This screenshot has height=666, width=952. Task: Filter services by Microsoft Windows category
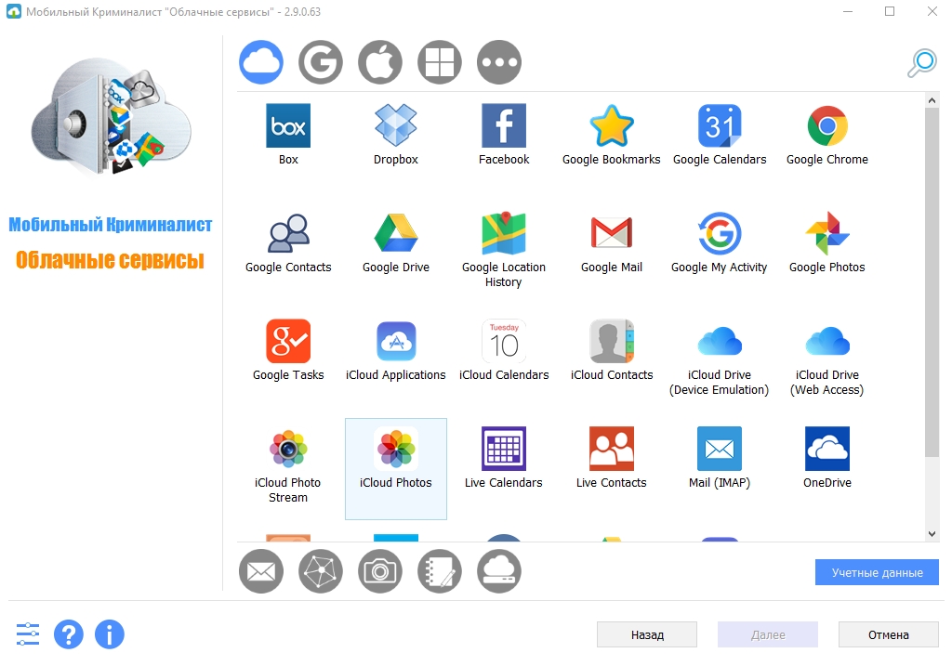tap(440, 62)
